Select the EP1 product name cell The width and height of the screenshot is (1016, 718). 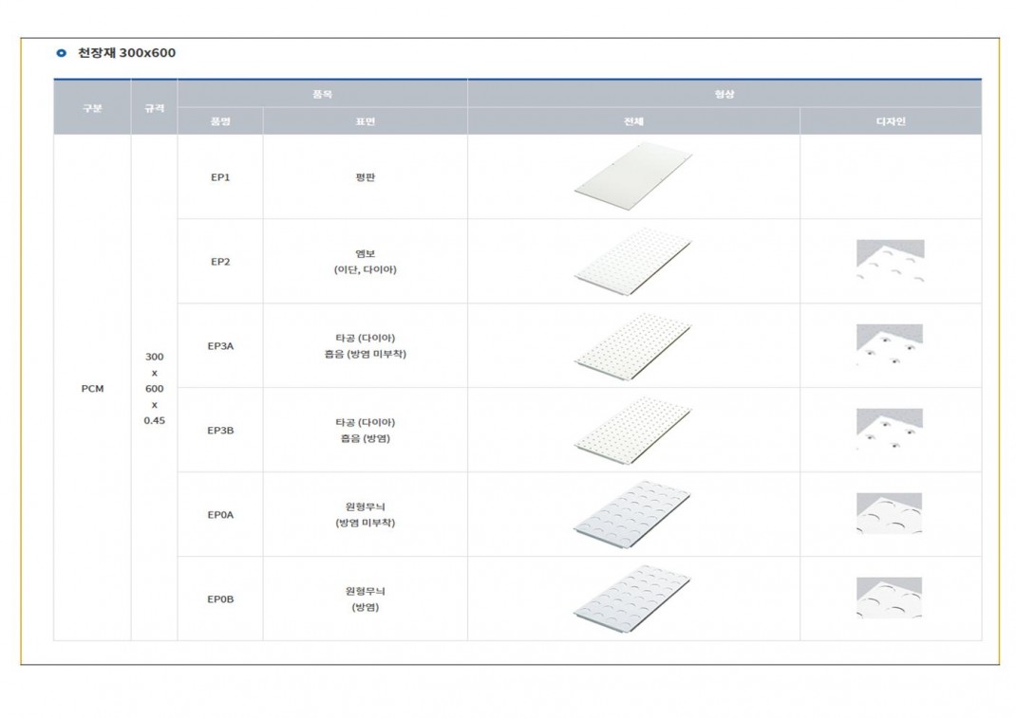pyautogui.click(x=220, y=177)
